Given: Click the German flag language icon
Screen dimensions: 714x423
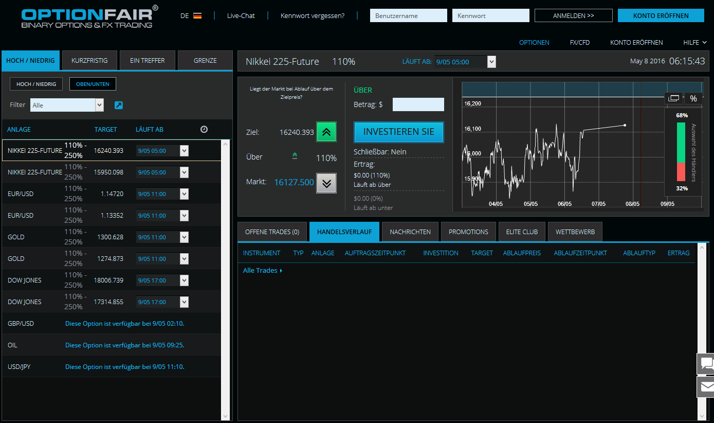Looking at the screenshot, I should 197,16.
